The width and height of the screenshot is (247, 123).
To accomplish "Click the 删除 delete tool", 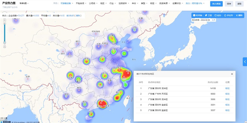I will point(239,16).
